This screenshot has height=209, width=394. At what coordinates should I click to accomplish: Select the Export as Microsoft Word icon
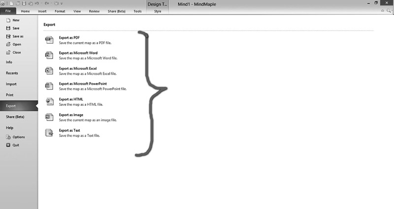[x=49, y=55]
